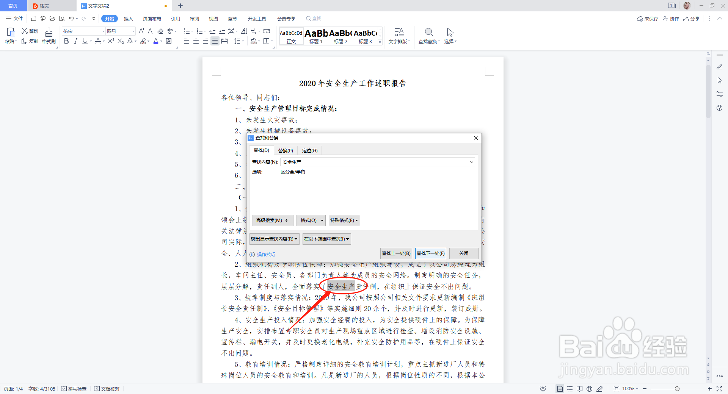Apply Subscript X₂ formatting
This screenshot has width=728, height=394.
121,41
